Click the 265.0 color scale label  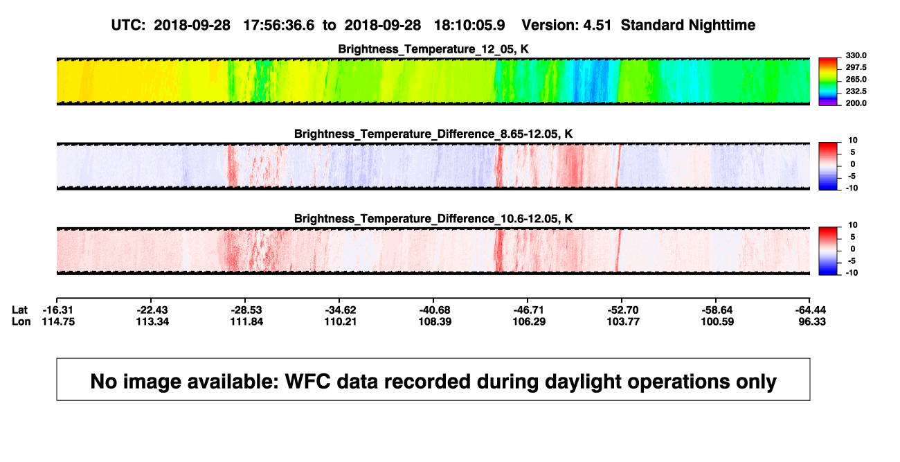(856, 80)
